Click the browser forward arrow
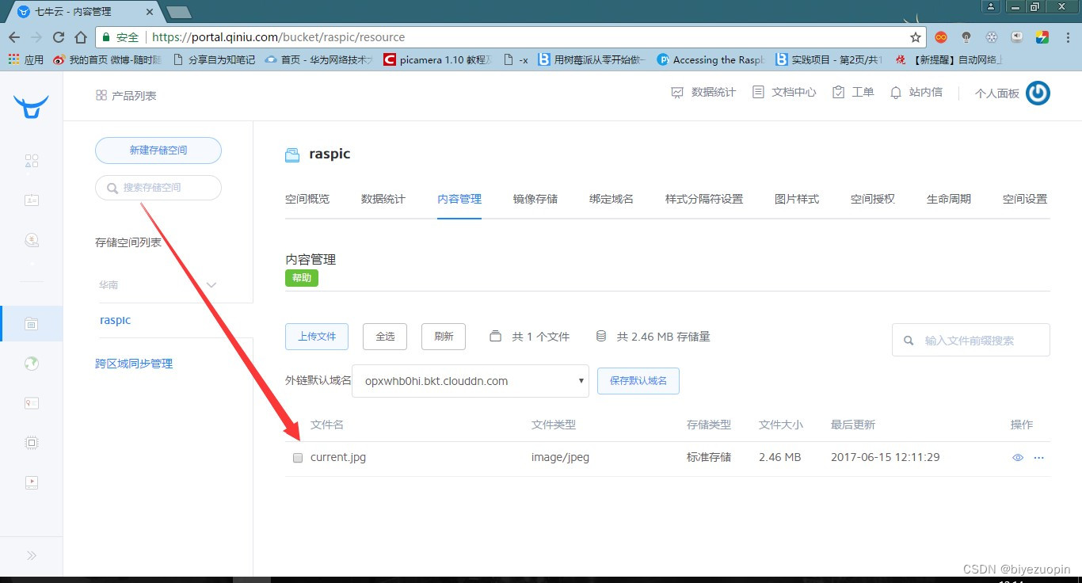Viewport: 1082px width, 583px height. (x=36, y=37)
